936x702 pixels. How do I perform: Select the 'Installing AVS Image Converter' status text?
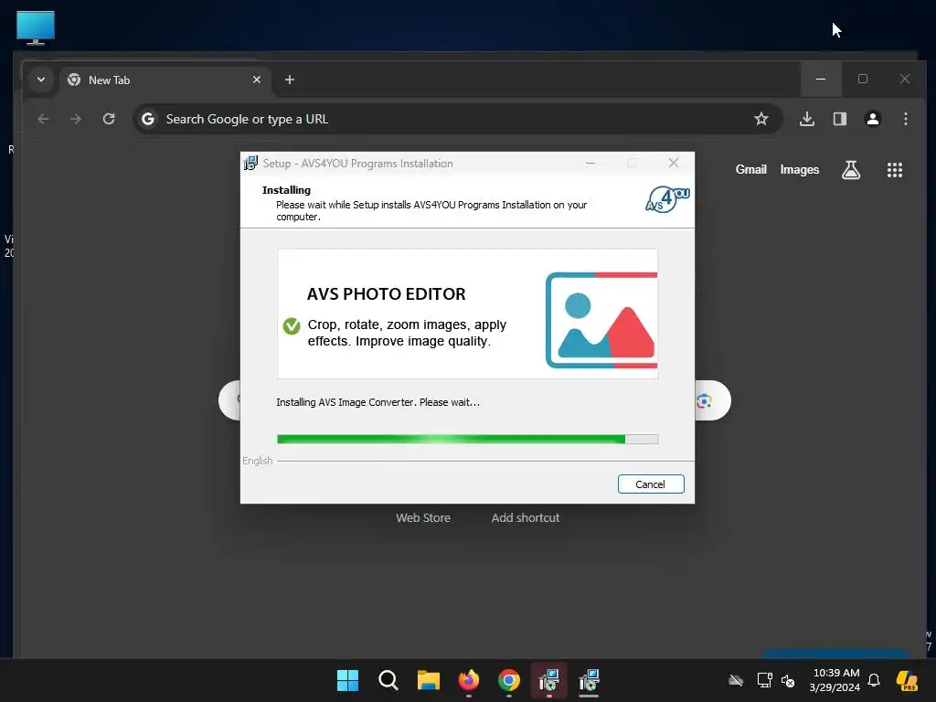coord(378,402)
